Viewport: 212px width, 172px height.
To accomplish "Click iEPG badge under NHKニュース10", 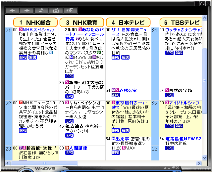I will pos(23,131).
